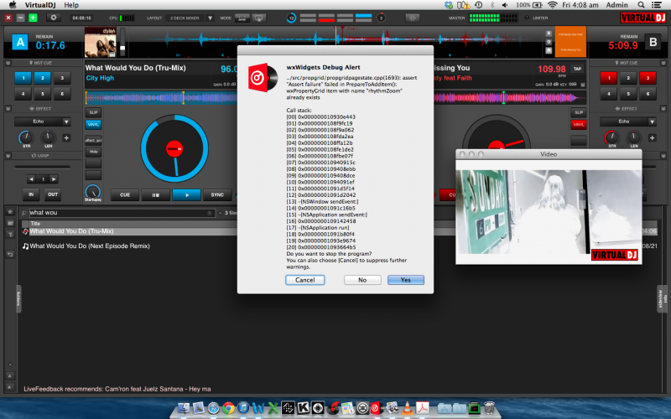Click the Wi-Fi icon in the menu bar
Image resolution: width=671 pixels, height=419 pixels.
553,5
